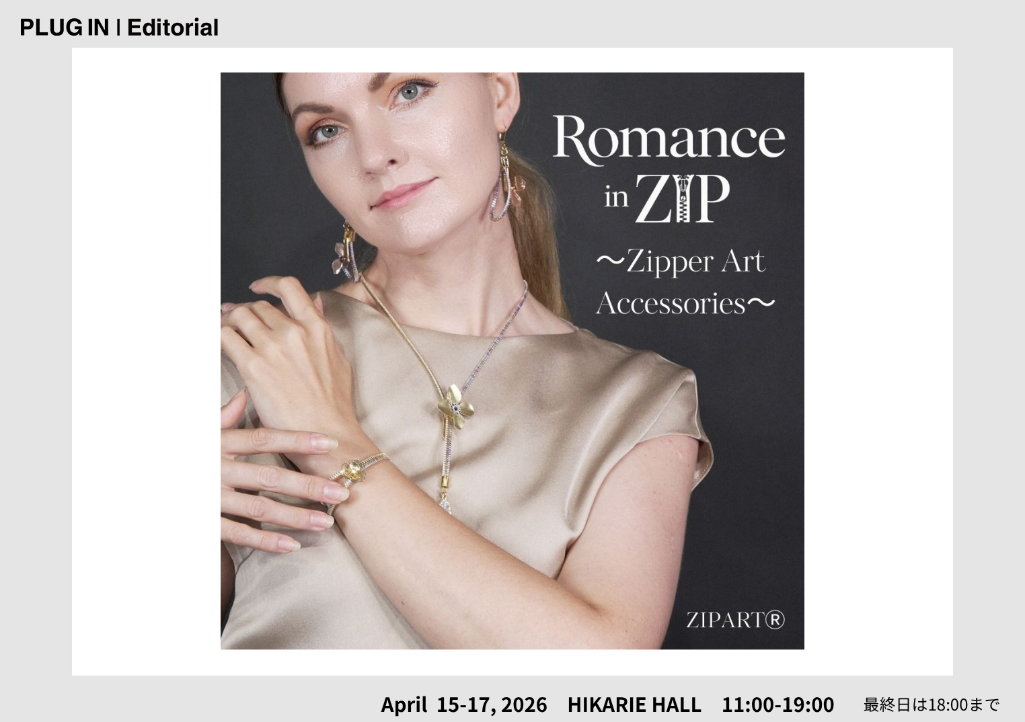Click the registered trademark symbol after ZIPART

point(775,619)
